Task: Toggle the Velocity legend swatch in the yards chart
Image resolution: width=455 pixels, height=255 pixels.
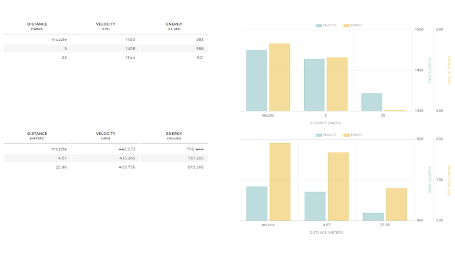Action: (319, 25)
